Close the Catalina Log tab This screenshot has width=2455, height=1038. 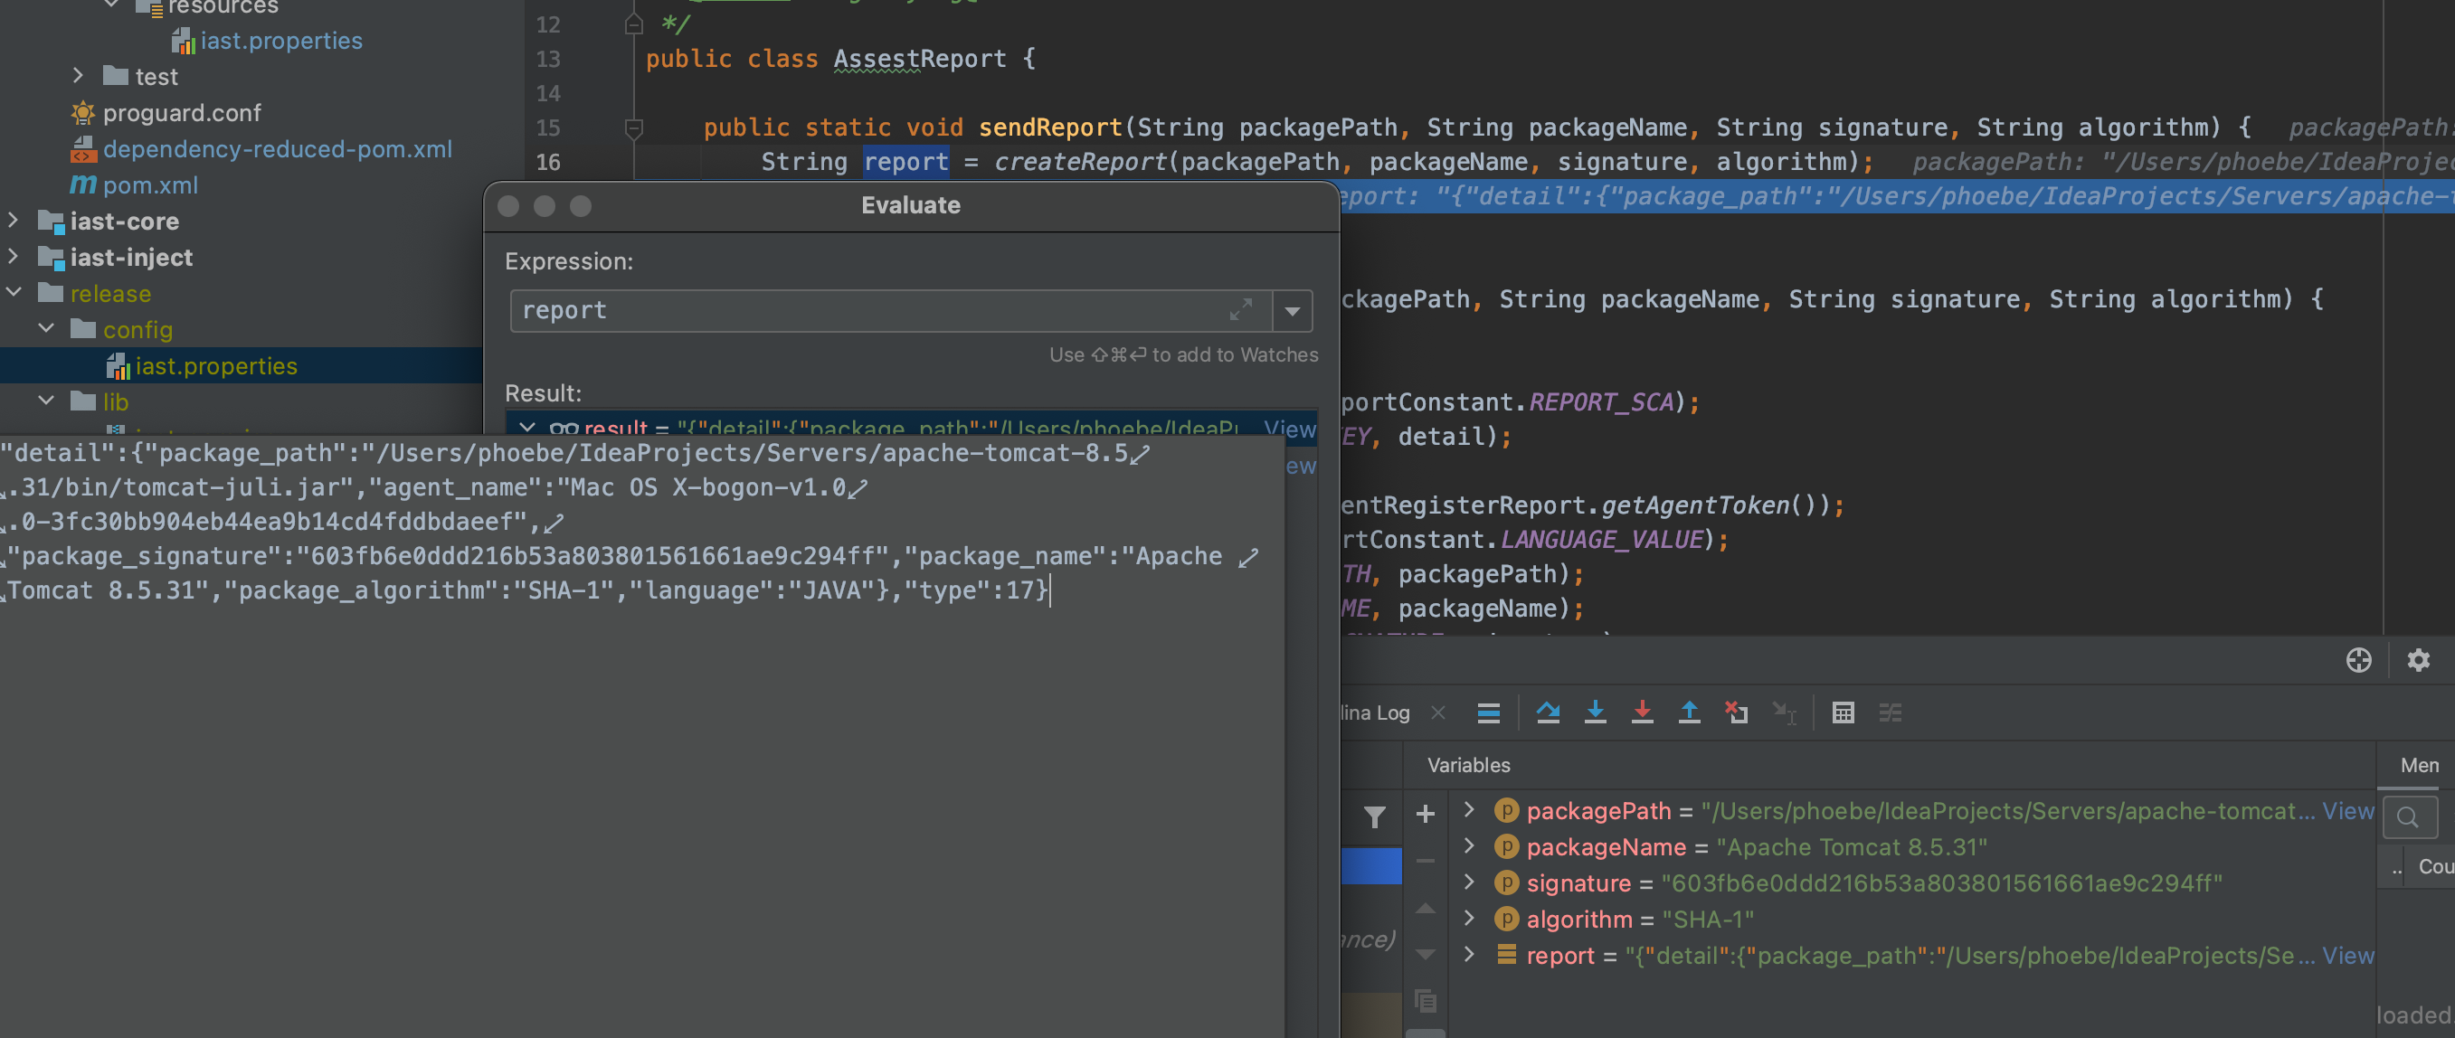coord(1438,712)
